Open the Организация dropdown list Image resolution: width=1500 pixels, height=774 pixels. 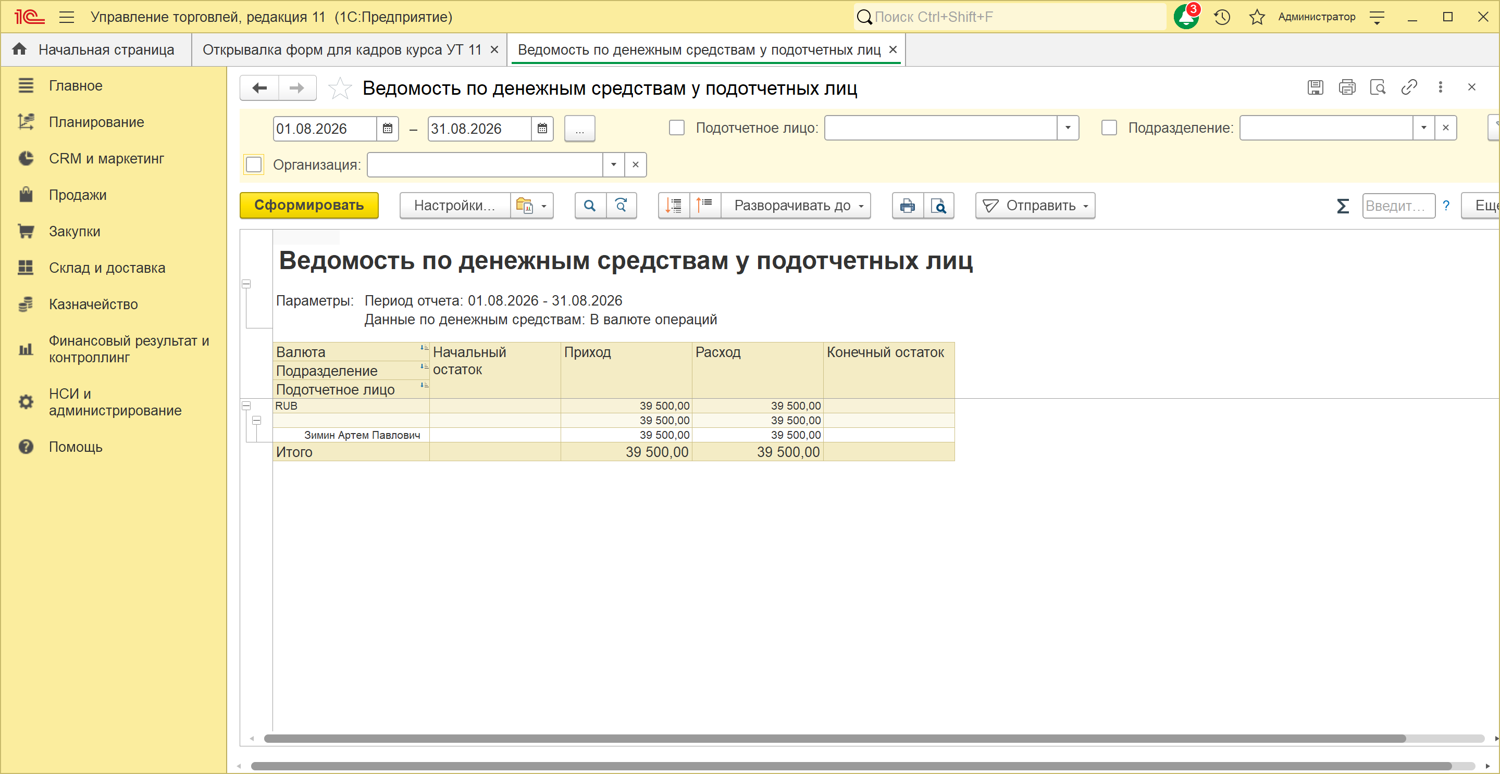click(x=613, y=164)
